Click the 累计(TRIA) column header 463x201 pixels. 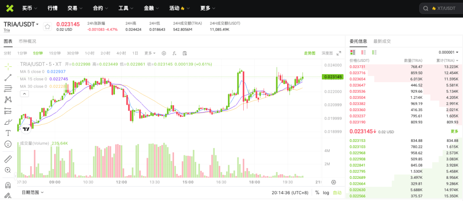(448, 61)
